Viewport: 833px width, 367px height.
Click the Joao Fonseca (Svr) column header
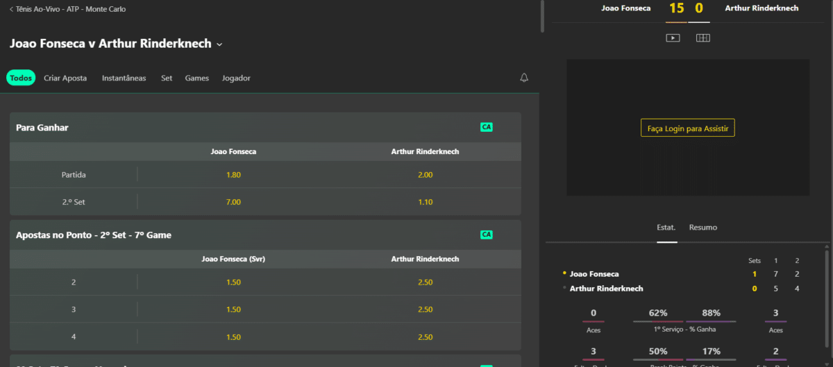(233, 259)
